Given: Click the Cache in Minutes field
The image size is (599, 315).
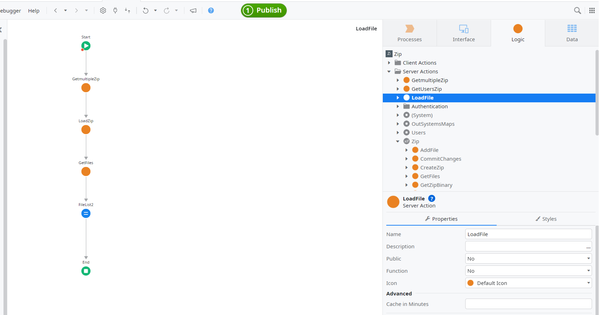Looking at the screenshot, I should pos(528,304).
